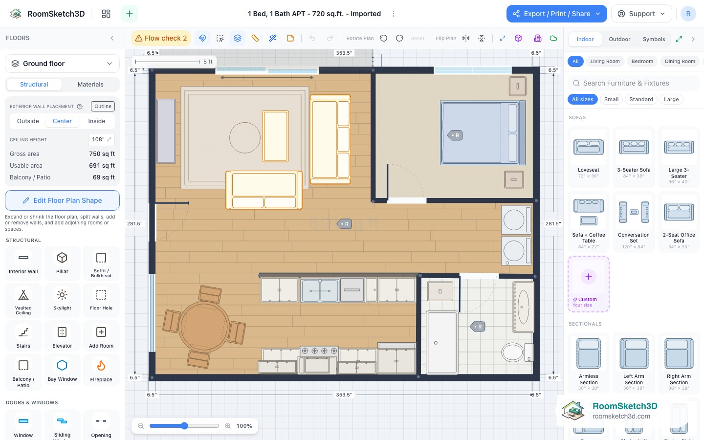Activate the magic wand tool
704x440 pixels.
[273, 38]
